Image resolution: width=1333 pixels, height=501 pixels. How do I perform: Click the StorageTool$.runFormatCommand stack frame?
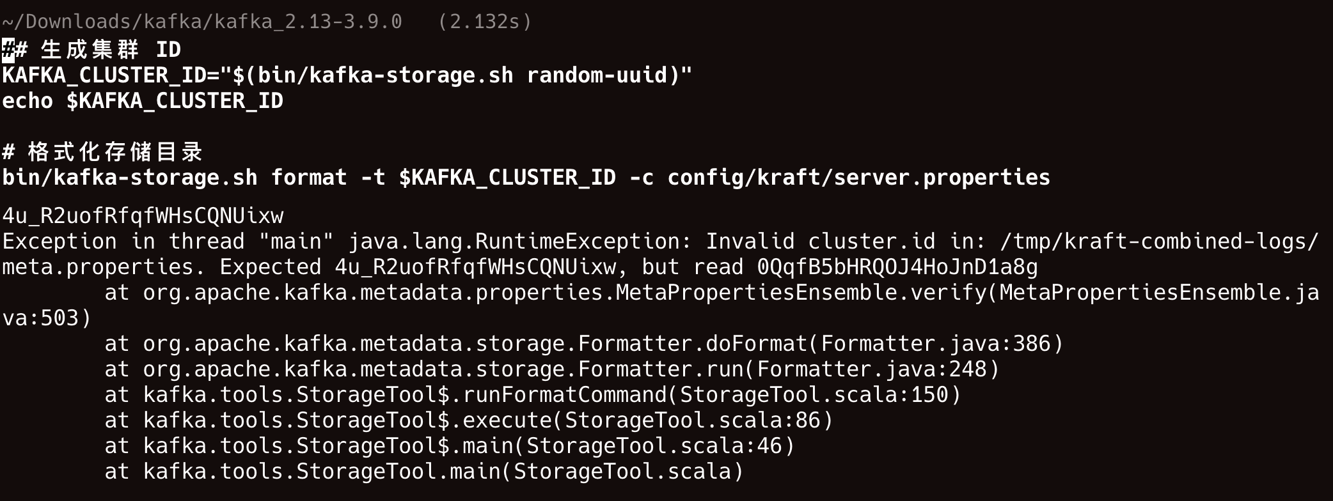532,395
